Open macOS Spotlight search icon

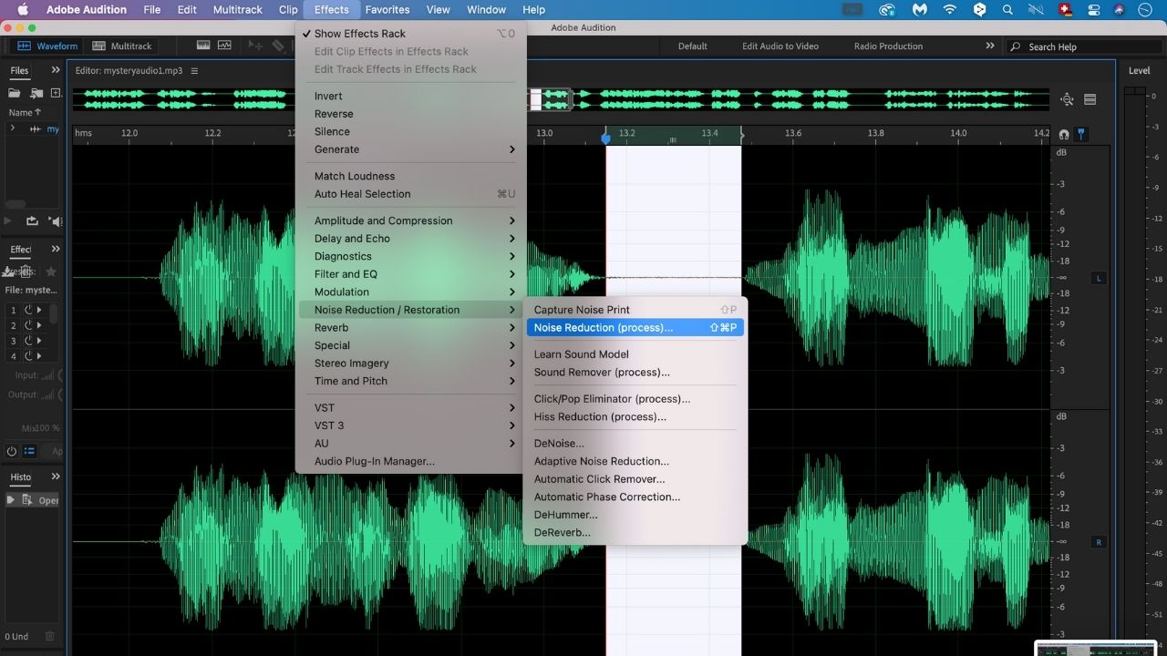[1007, 10]
